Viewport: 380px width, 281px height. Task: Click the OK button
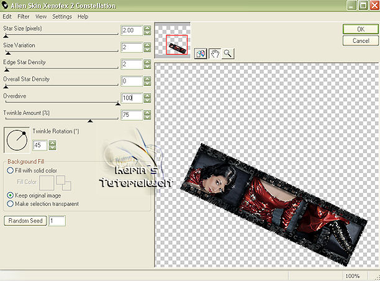tap(361, 29)
